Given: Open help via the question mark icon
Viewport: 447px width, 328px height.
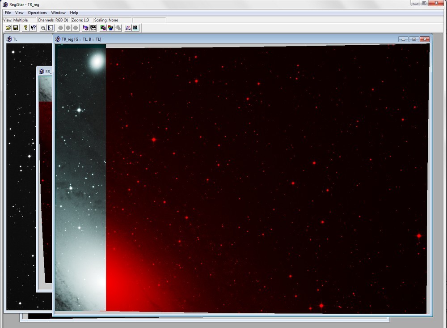Looking at the screenshot, I should point(25,28).
